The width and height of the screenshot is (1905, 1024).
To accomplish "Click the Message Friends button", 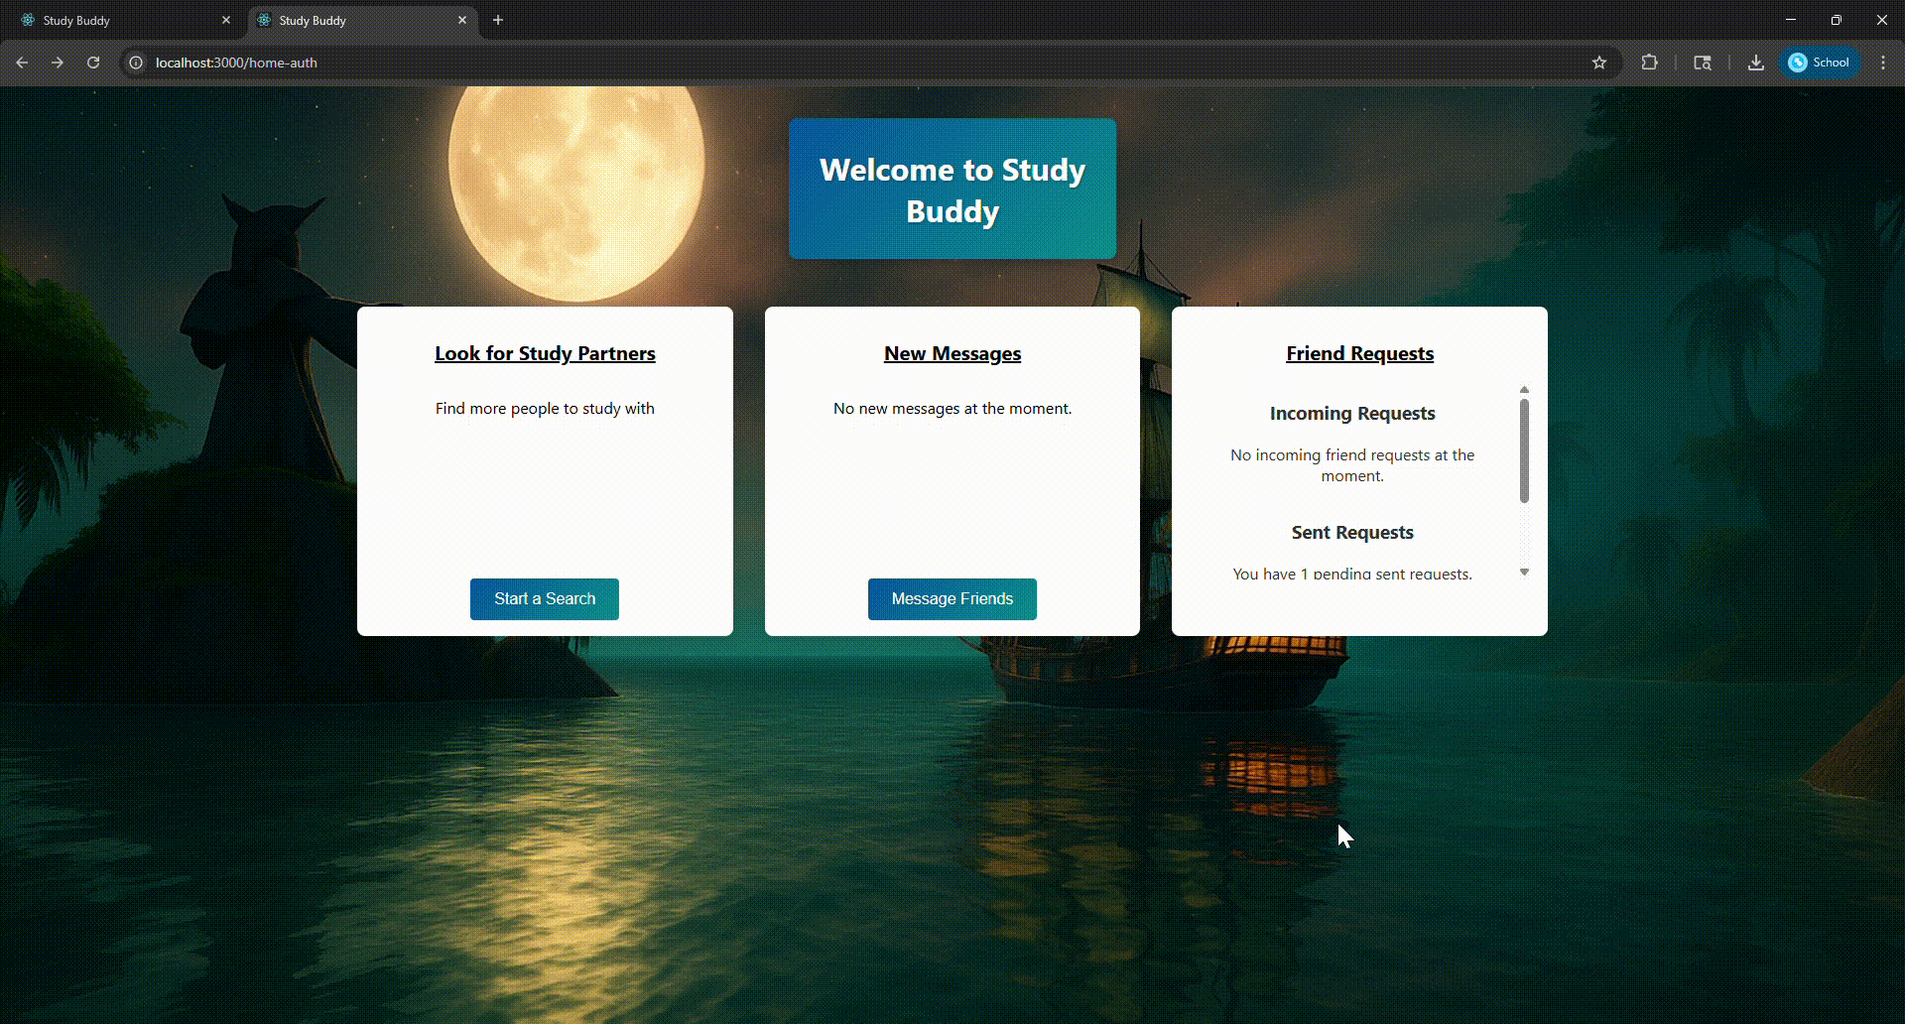I will tap(952, 598).
